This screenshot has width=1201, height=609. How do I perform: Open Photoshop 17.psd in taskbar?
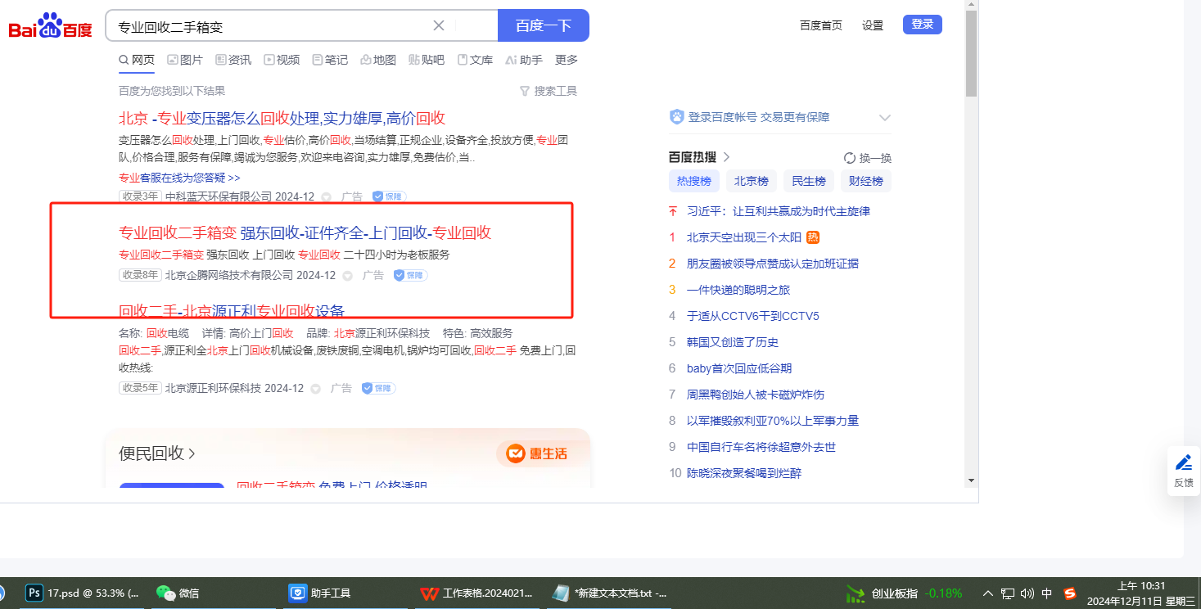(34, 593)
